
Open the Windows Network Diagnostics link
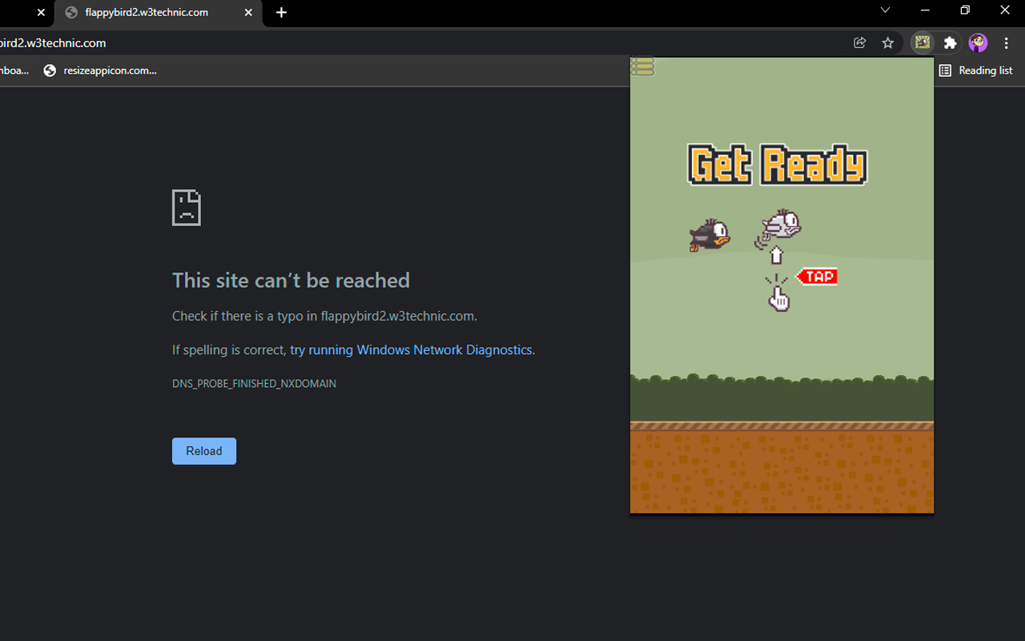point(412,350)
